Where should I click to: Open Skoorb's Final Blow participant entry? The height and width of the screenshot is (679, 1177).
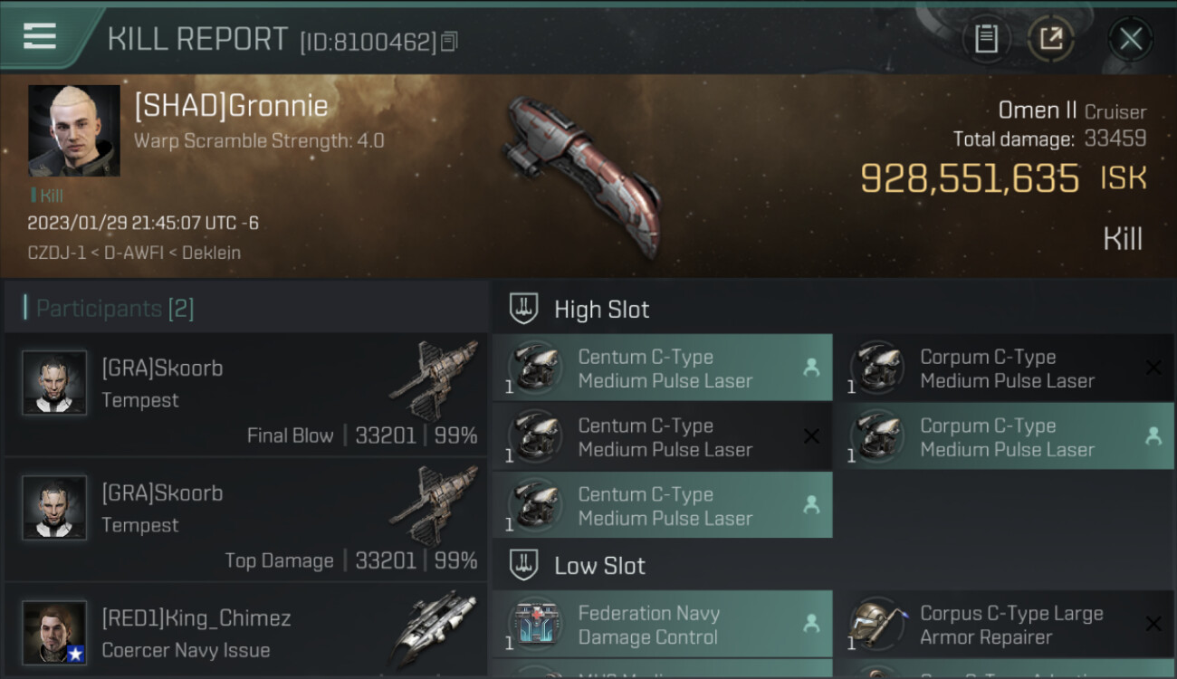245,394
